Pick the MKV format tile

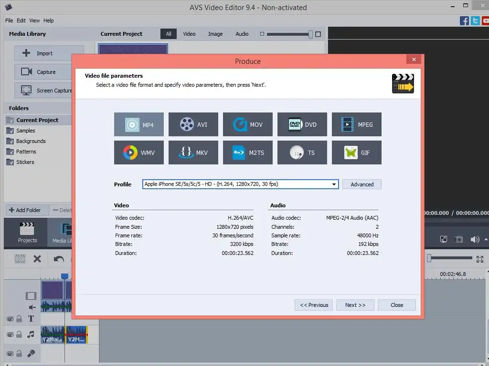coord(193,152)
